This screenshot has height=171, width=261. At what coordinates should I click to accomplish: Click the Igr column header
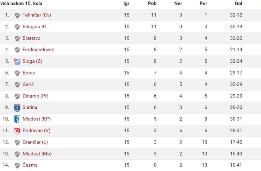126,4
